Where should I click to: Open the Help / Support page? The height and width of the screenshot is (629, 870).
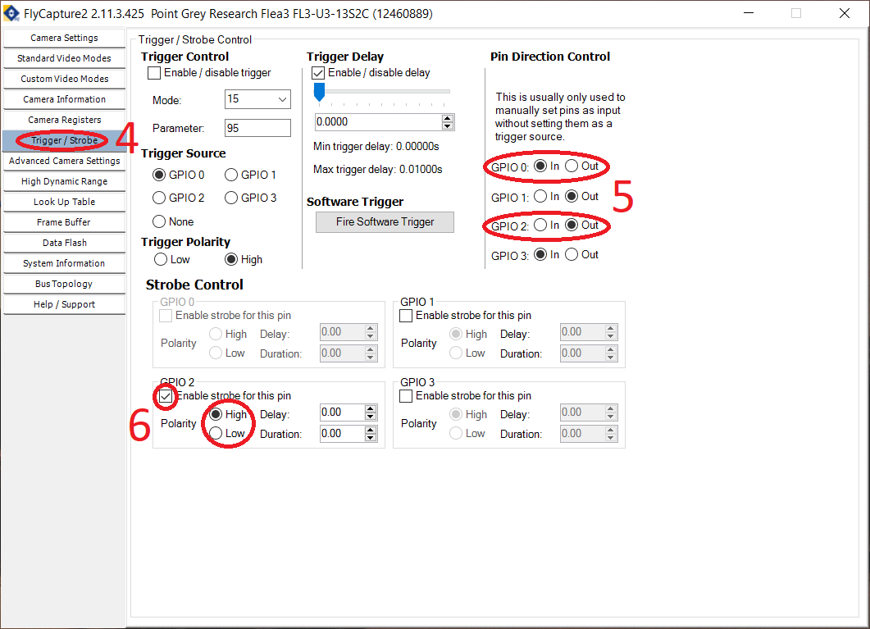click(x=64, y=304)
